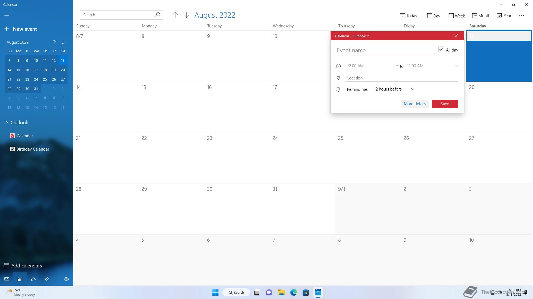The image size is (533, 299).
Task: Open the hamburger navigation menu
Action: (x=7, y=16)
